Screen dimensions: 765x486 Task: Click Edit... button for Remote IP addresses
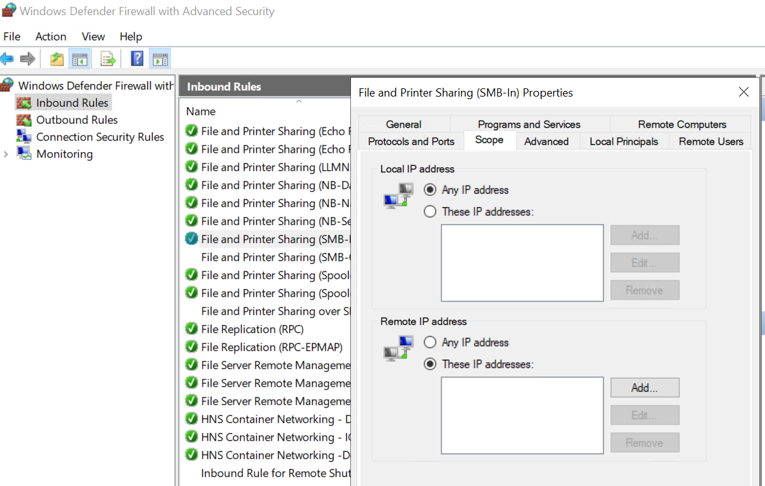pyautogui.click(x=645, y=415)
